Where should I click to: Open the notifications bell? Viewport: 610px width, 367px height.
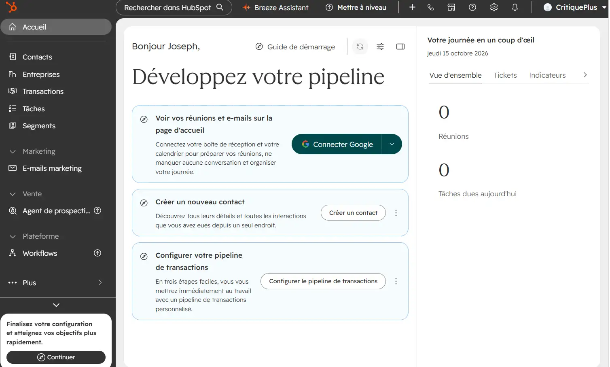[x=515, y=7]
